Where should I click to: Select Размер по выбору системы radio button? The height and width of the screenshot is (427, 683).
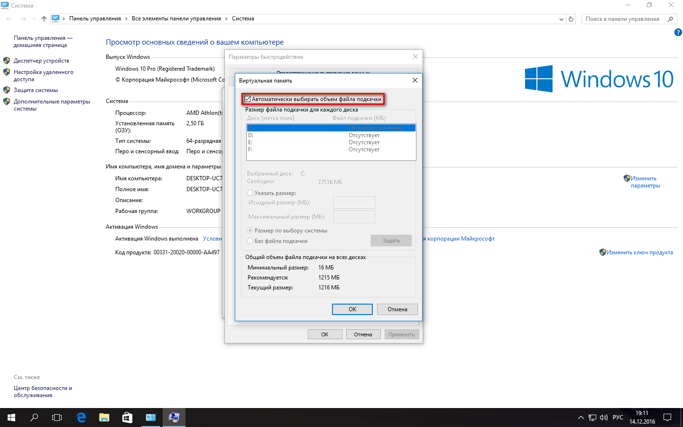(250, 231)
